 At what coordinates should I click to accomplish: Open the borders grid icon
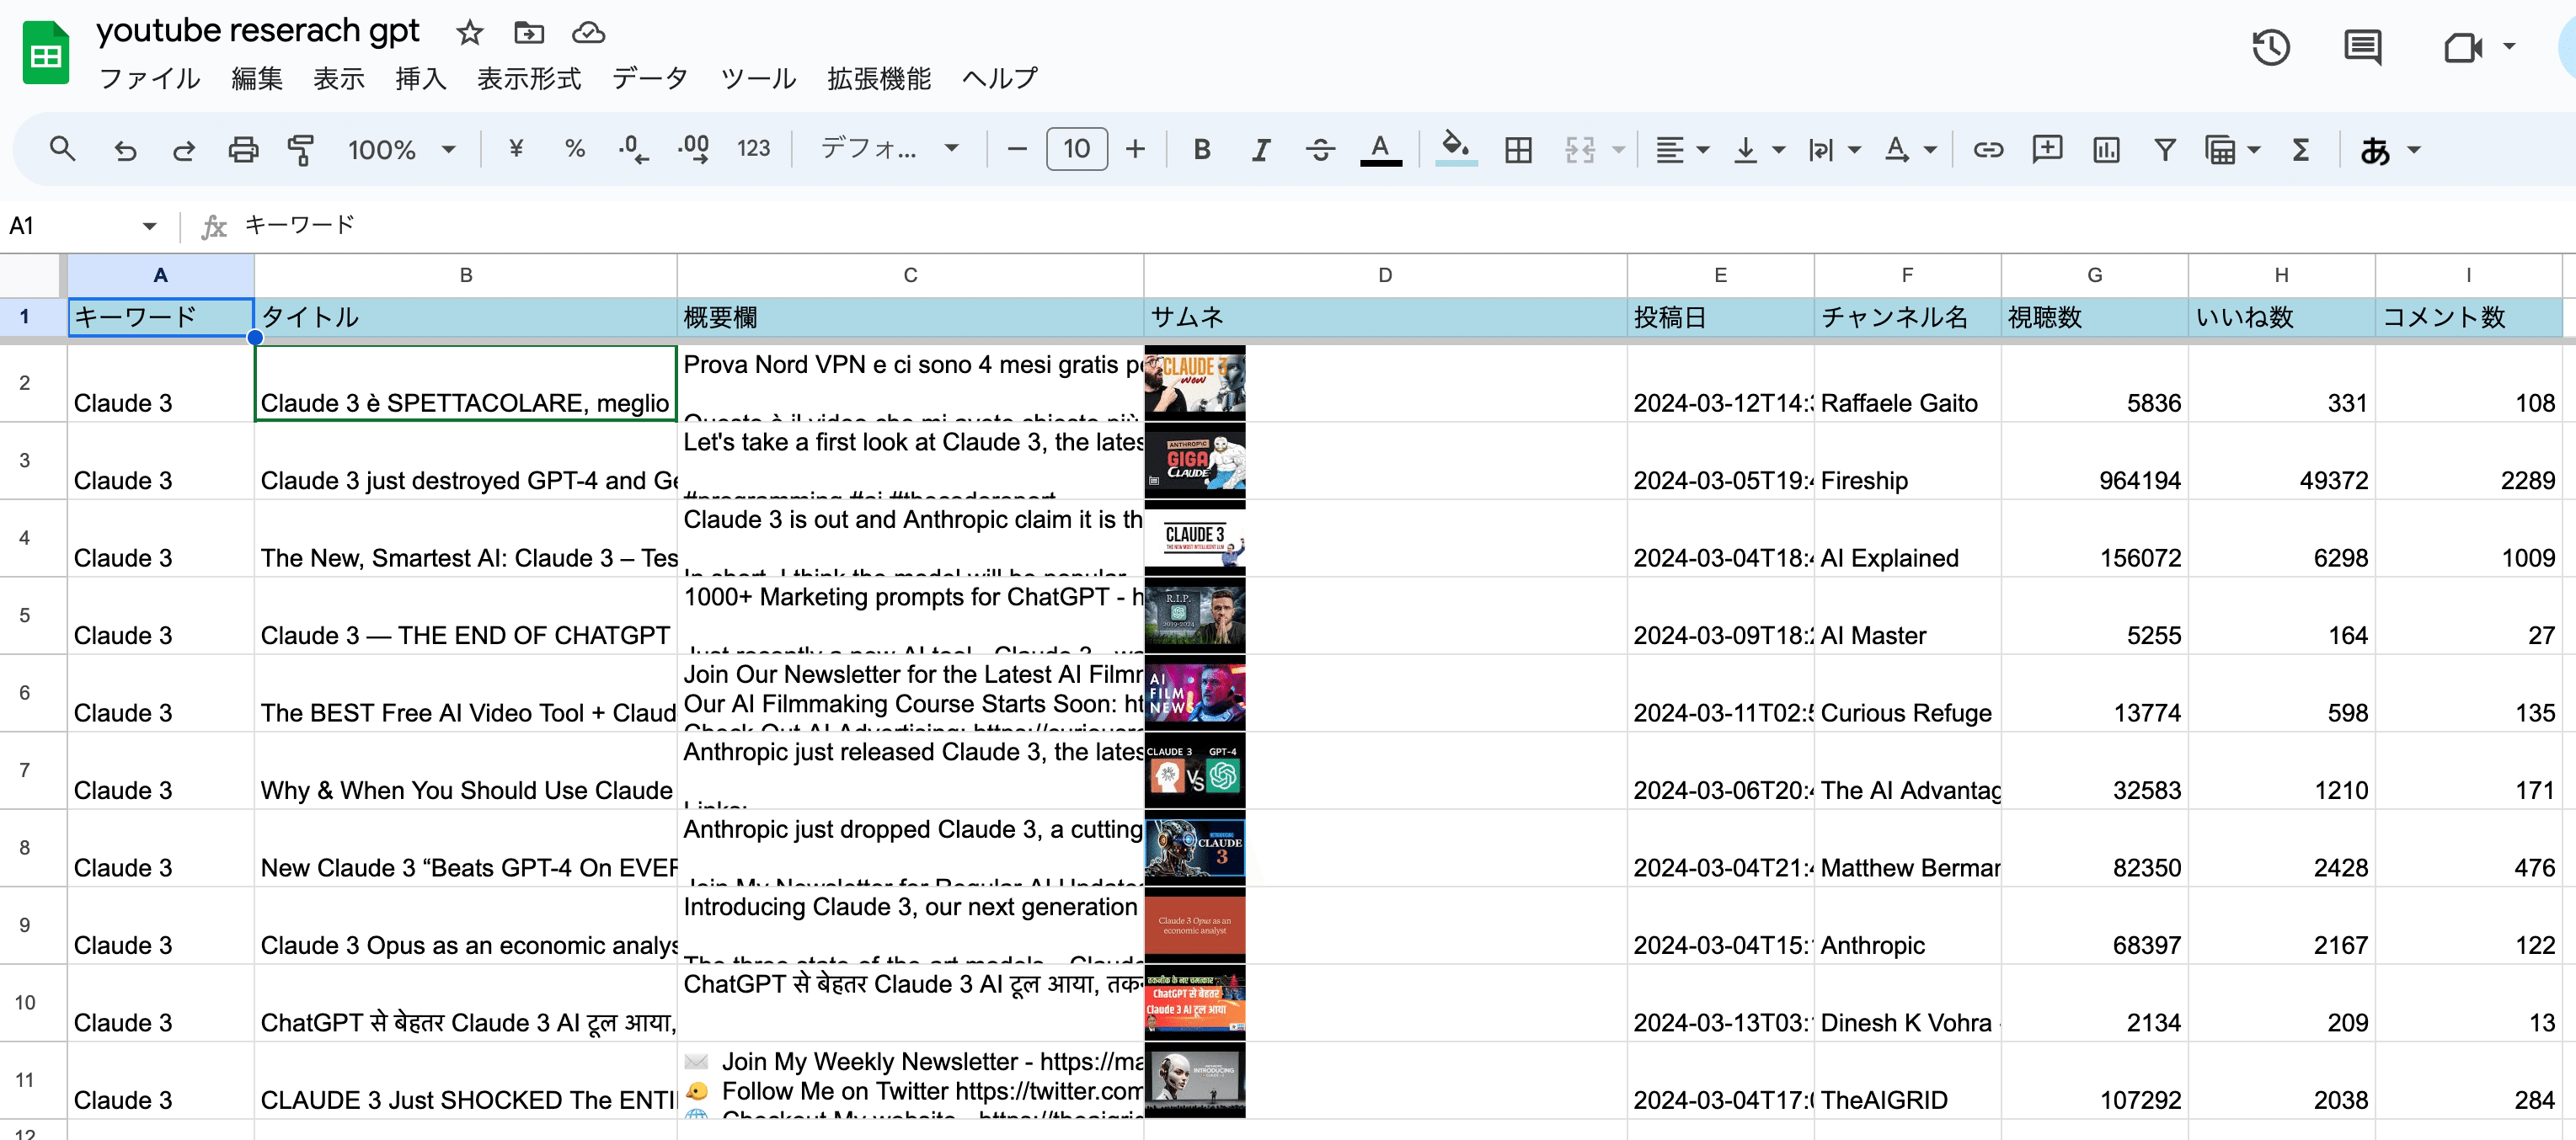click(1518, 150)
